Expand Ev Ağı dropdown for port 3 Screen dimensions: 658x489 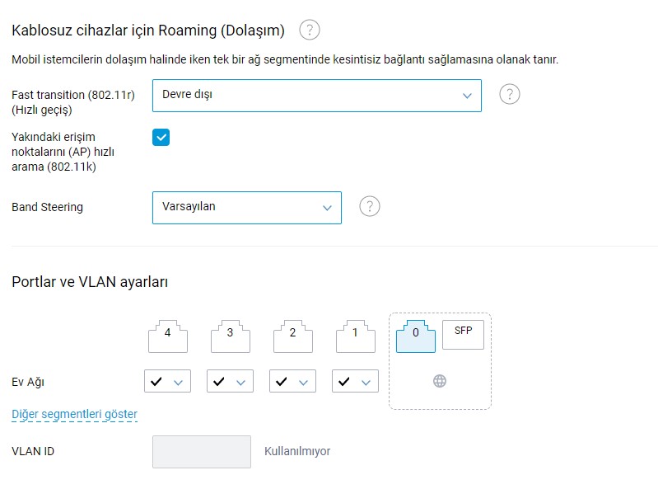(230, 381)
